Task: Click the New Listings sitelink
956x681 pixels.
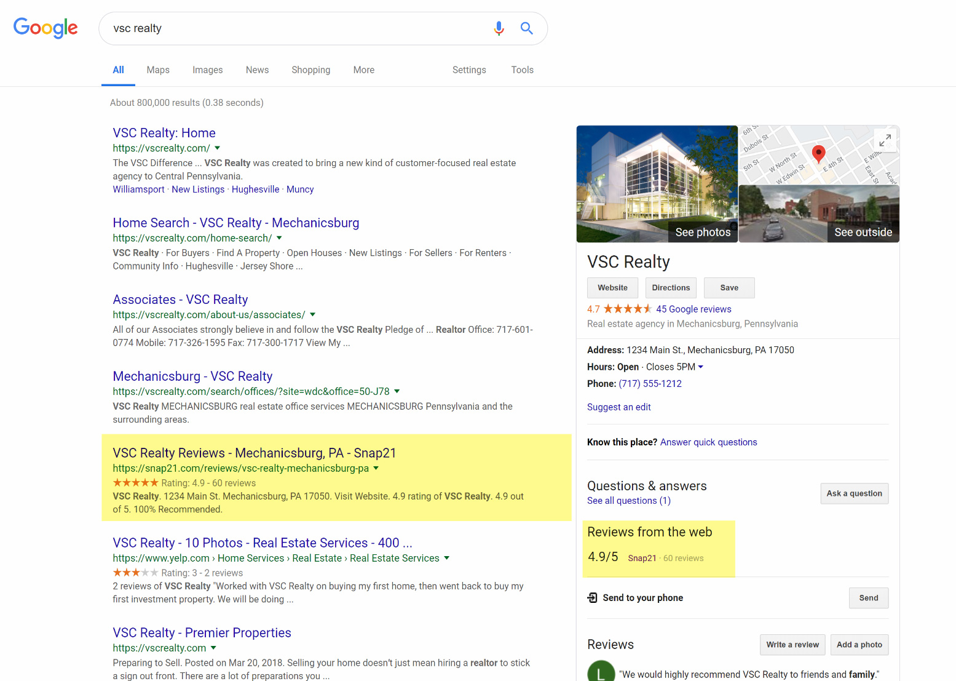Action: pyautogui.click(x=198, y=189)
